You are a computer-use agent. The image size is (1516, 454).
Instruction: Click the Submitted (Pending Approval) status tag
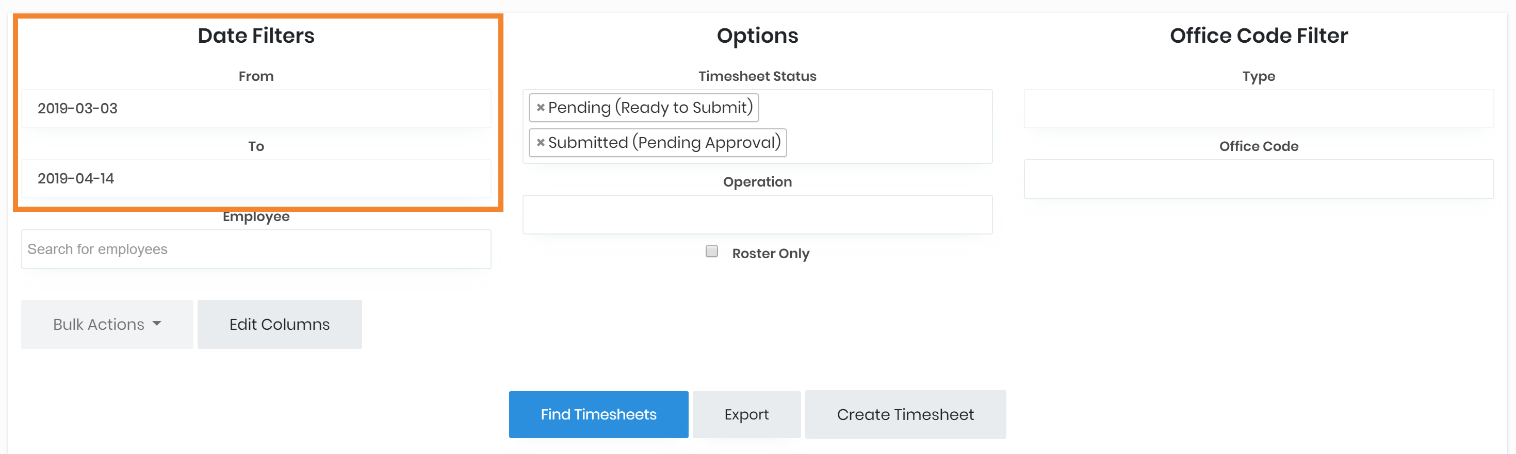coord(664,143)
